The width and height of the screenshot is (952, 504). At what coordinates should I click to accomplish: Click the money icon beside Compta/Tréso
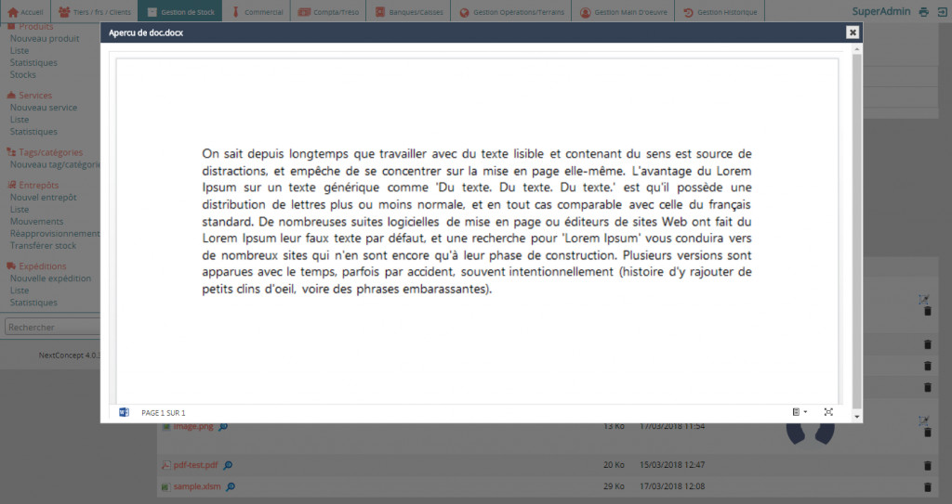tap(304, 12)
